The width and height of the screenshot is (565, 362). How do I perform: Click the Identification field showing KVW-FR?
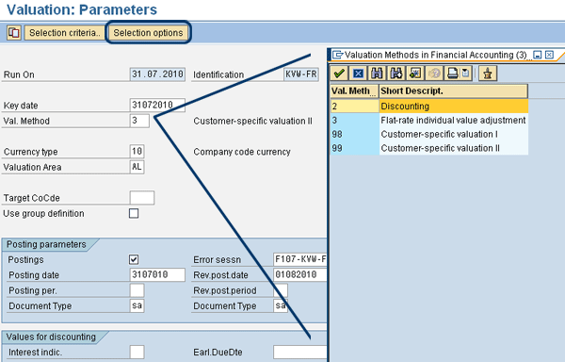(x=301, y=74)
